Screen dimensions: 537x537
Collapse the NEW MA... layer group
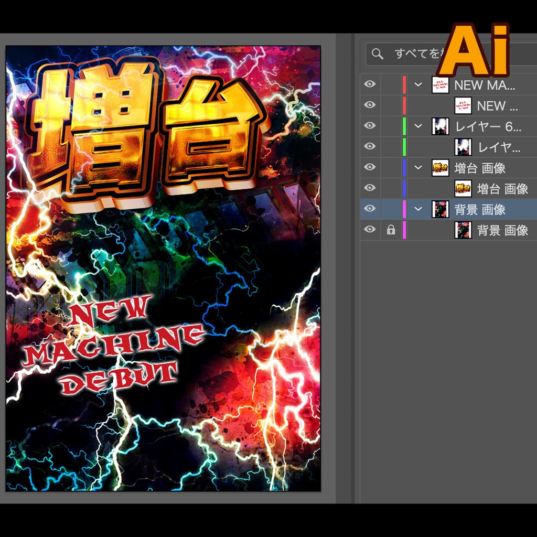coord(417,84)
